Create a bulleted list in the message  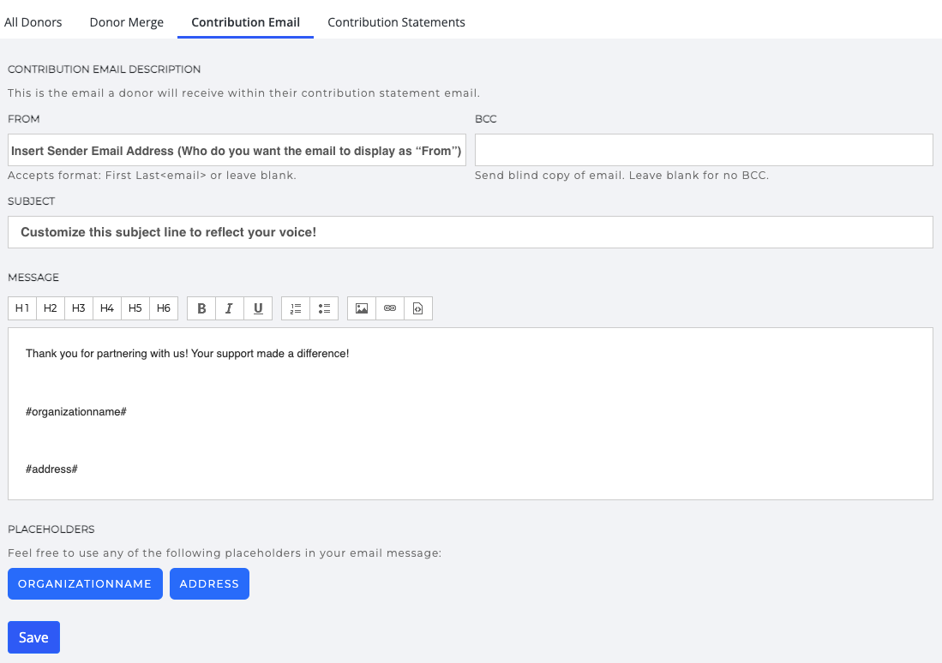pyautogui.click(x=324, y=308)
